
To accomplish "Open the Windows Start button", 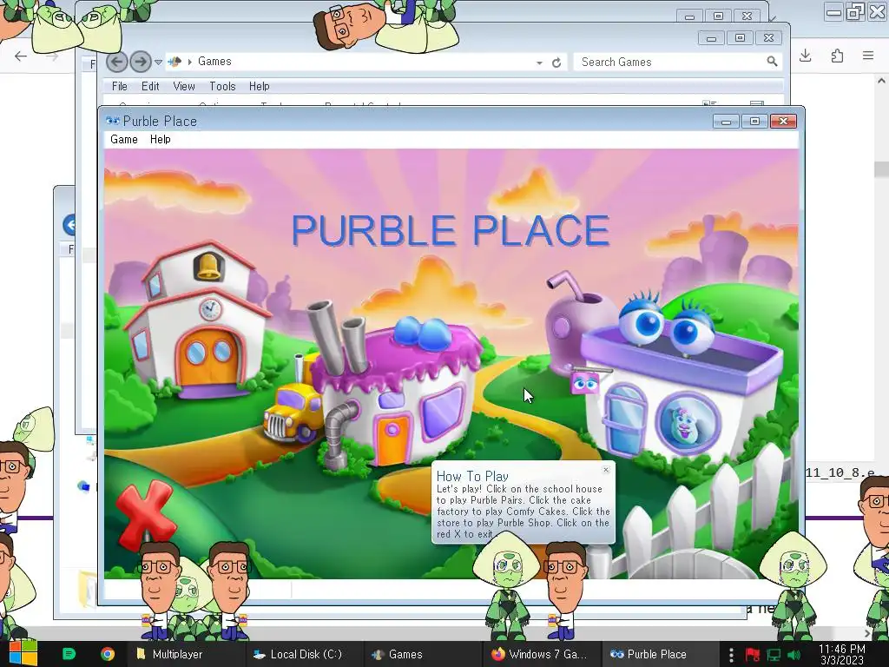I will point(23,654).
